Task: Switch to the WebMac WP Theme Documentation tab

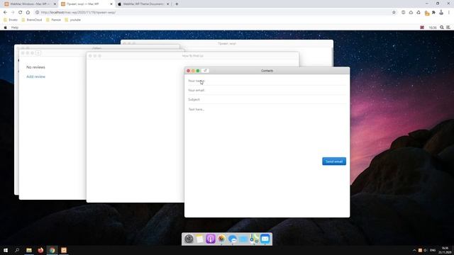Action: [143, 4]
